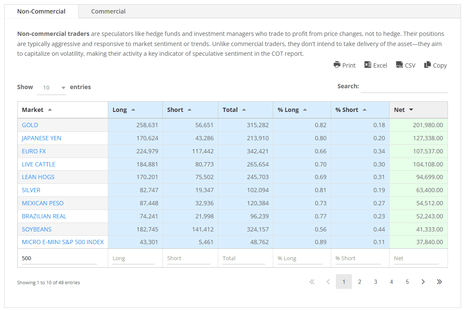This screenshot has height=310, width=464.
Task: Download the table as CSV
Action: pyautogui.click(x=405, y=65)
